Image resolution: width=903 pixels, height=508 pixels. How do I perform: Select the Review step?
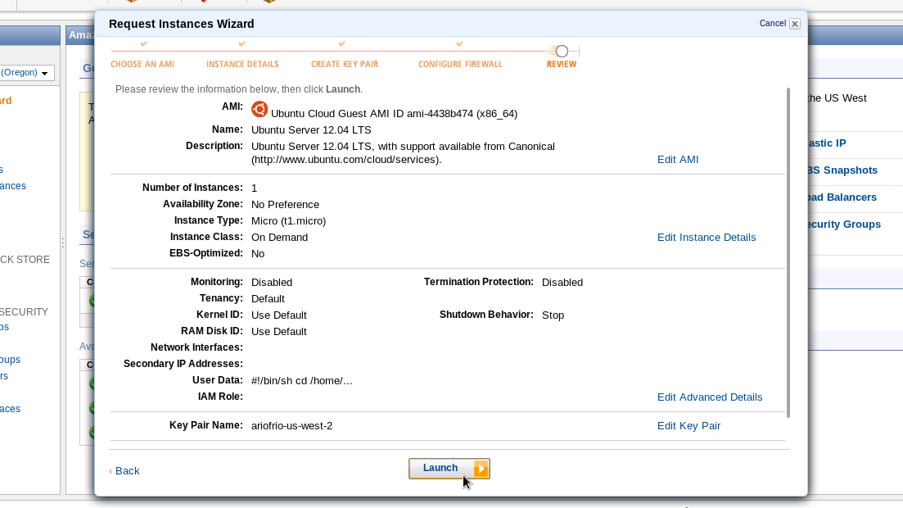point(562,64)
